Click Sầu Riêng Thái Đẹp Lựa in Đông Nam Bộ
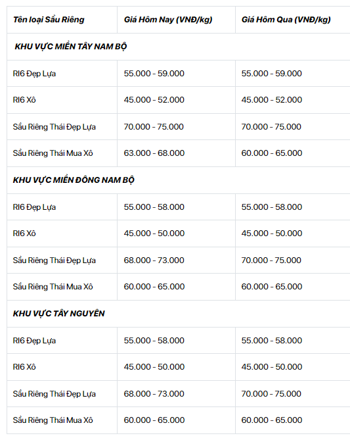 point(55,260)
